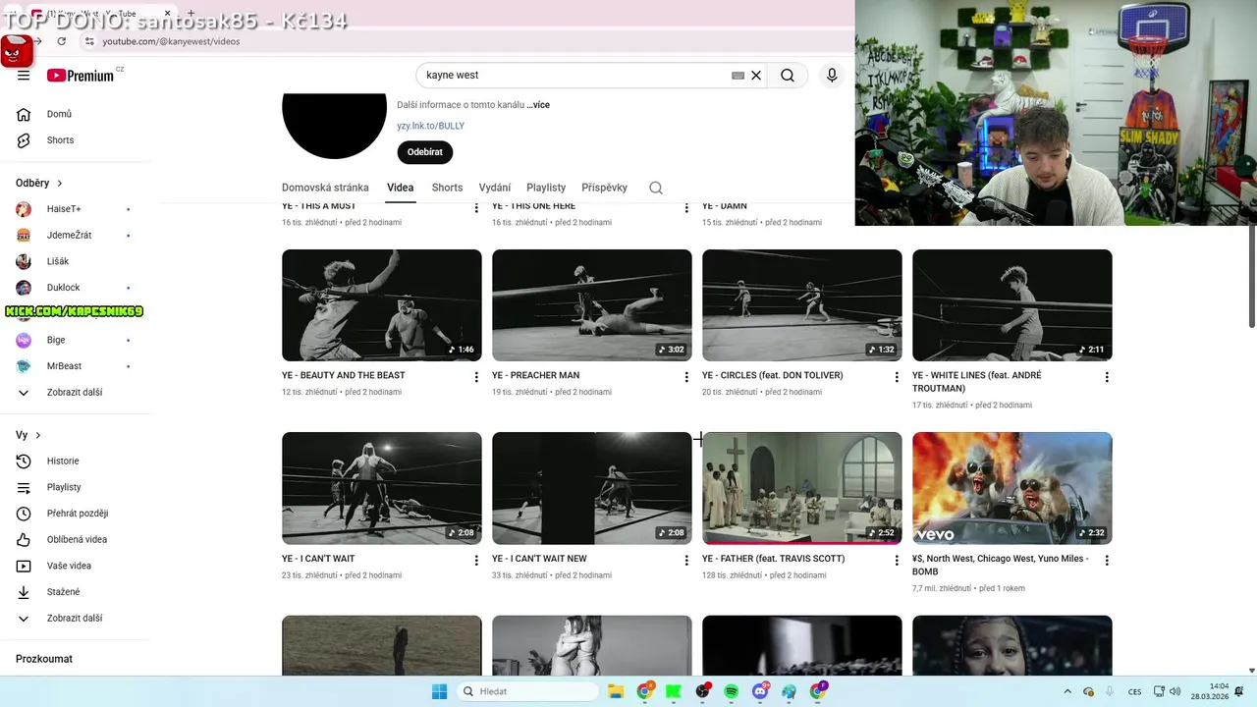Switch to Vydání tab
The image size is (1257, 707).
coord(495,188)
